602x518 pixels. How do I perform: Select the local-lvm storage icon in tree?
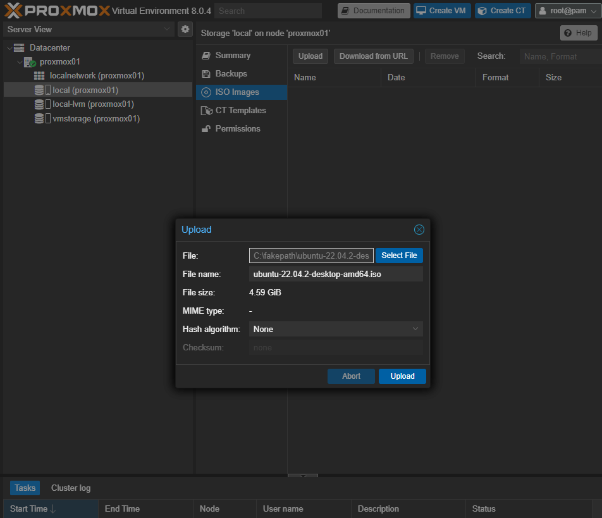coord(39,104)
